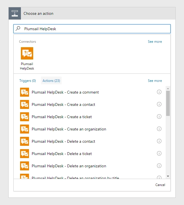Screen dimensions: 184x205
Task: Click the actions list scrollbar thumb
Action: point(168,103)
